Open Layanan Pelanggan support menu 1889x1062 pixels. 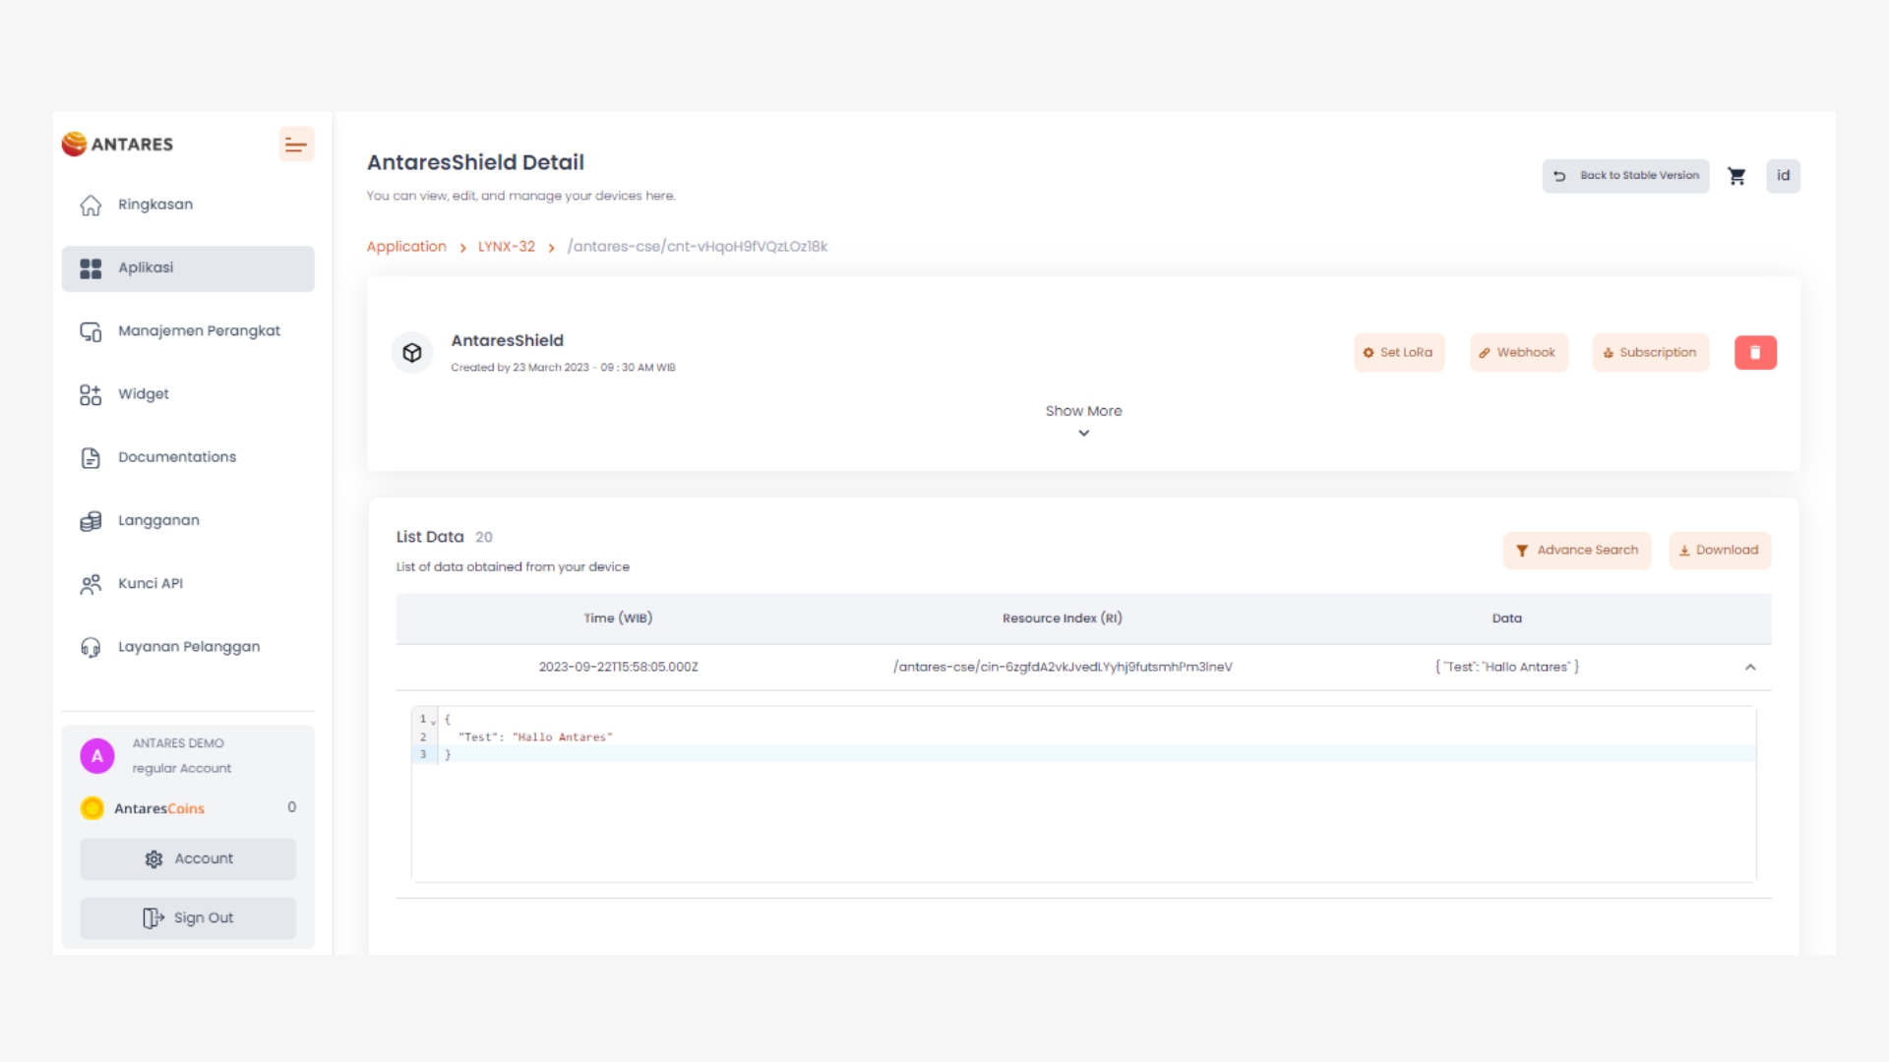(x=188, y=647)
